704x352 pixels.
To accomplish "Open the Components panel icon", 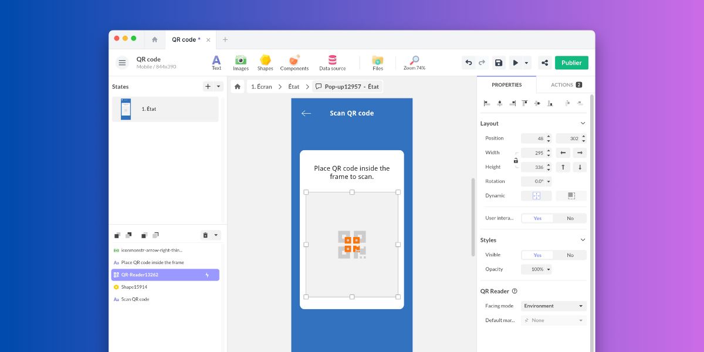I will tap(295, 62).
